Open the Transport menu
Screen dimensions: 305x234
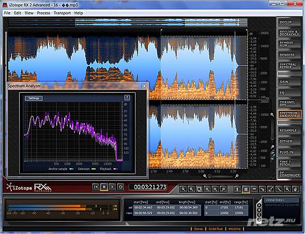[62, 13]
